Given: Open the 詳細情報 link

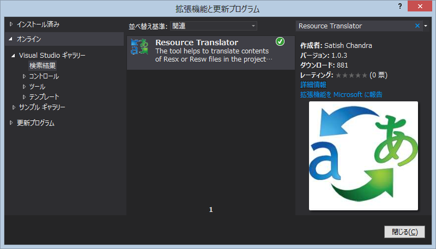Looking at the screenshot, I should tap(313, 84).
